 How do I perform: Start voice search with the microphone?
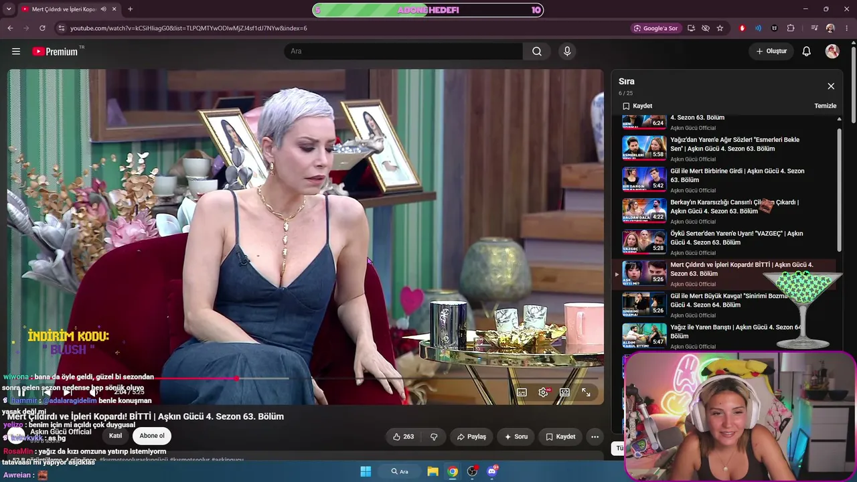tap(567, 52)
